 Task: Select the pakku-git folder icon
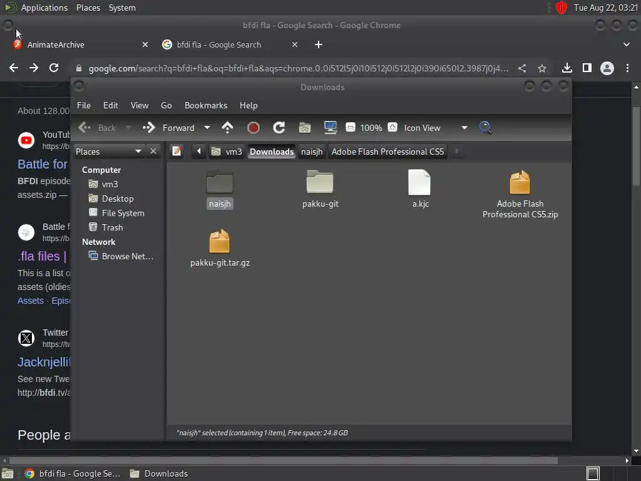click(320, 182)
